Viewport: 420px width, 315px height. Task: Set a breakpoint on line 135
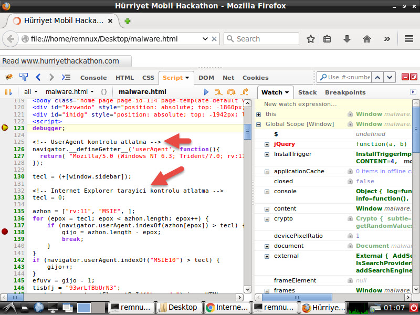(5, 211)
